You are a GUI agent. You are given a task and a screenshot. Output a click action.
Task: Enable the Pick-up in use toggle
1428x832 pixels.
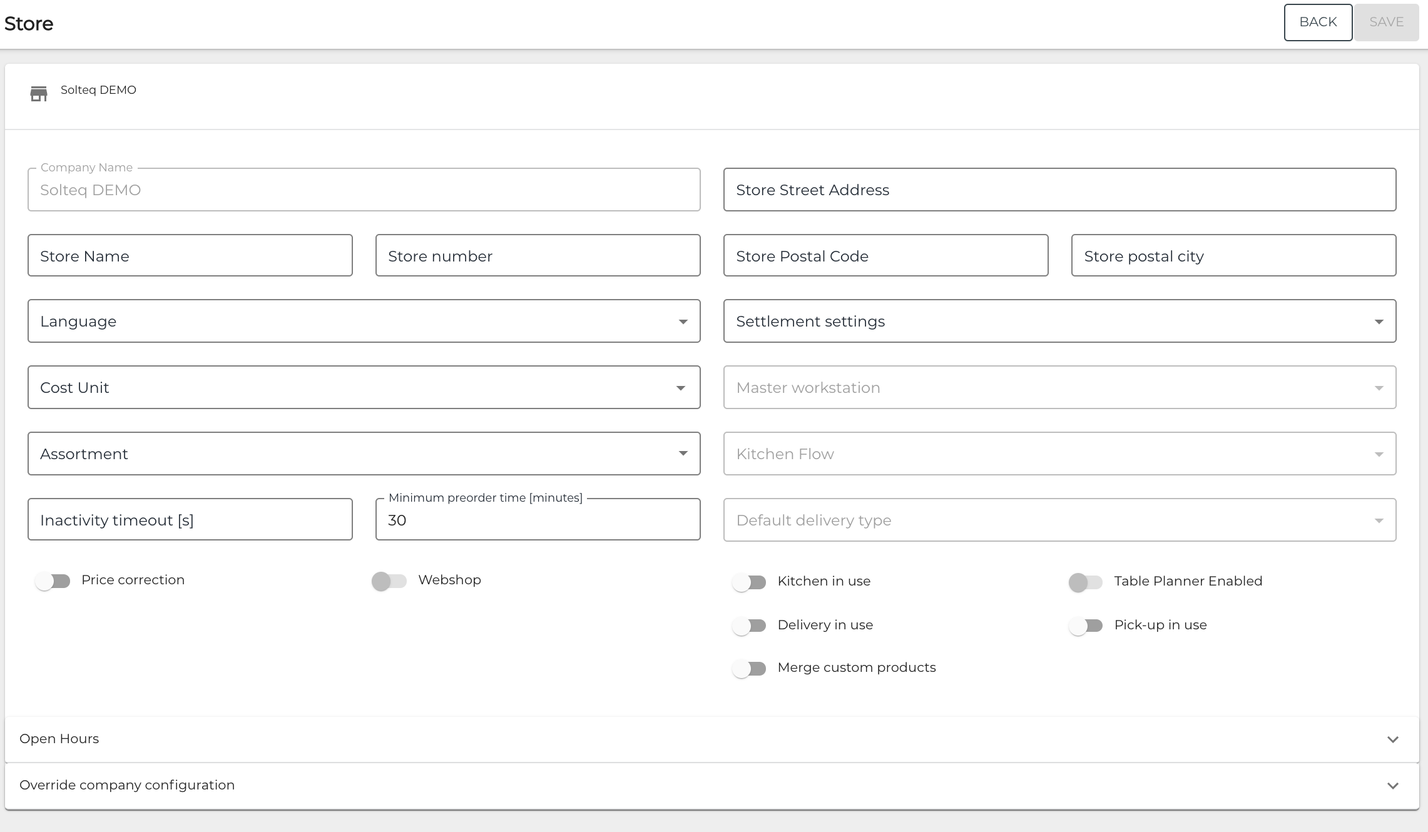(x=1086, y=626)
